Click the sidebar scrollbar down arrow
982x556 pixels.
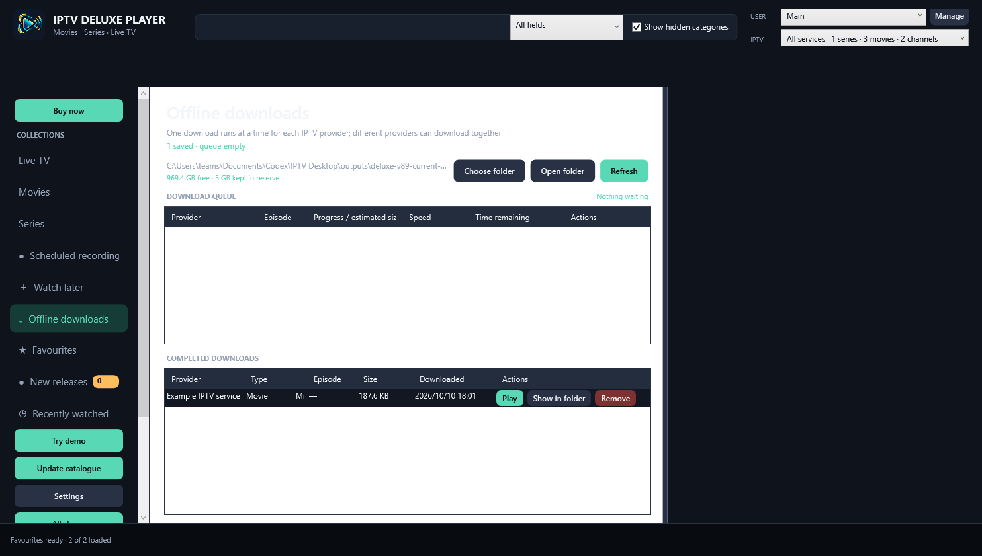pyautogui.click(x=143, y=518)
